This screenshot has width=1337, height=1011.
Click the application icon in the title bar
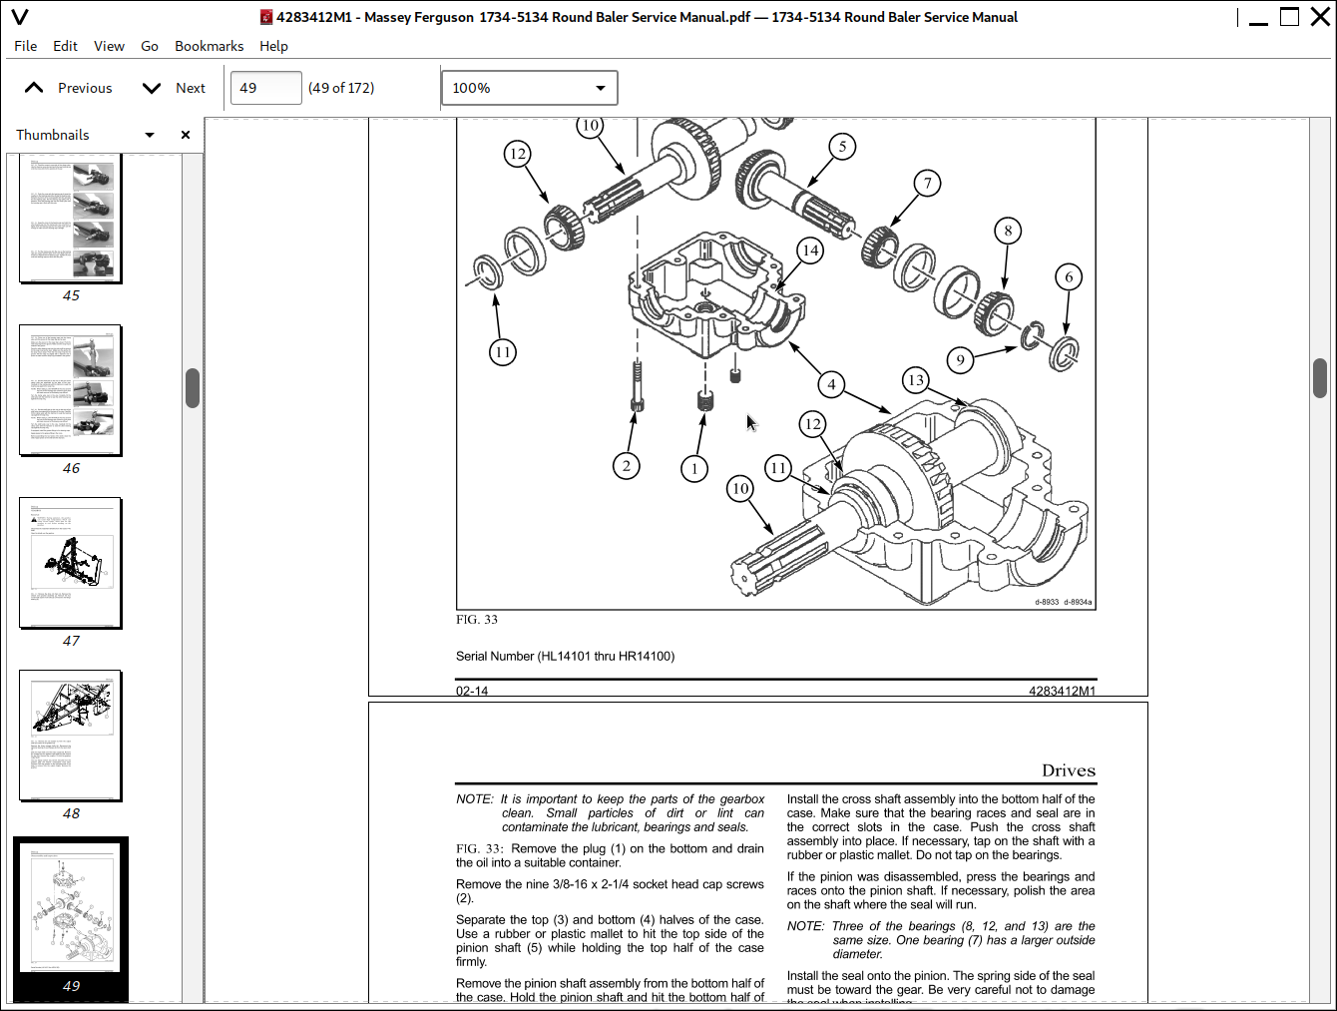19,17
